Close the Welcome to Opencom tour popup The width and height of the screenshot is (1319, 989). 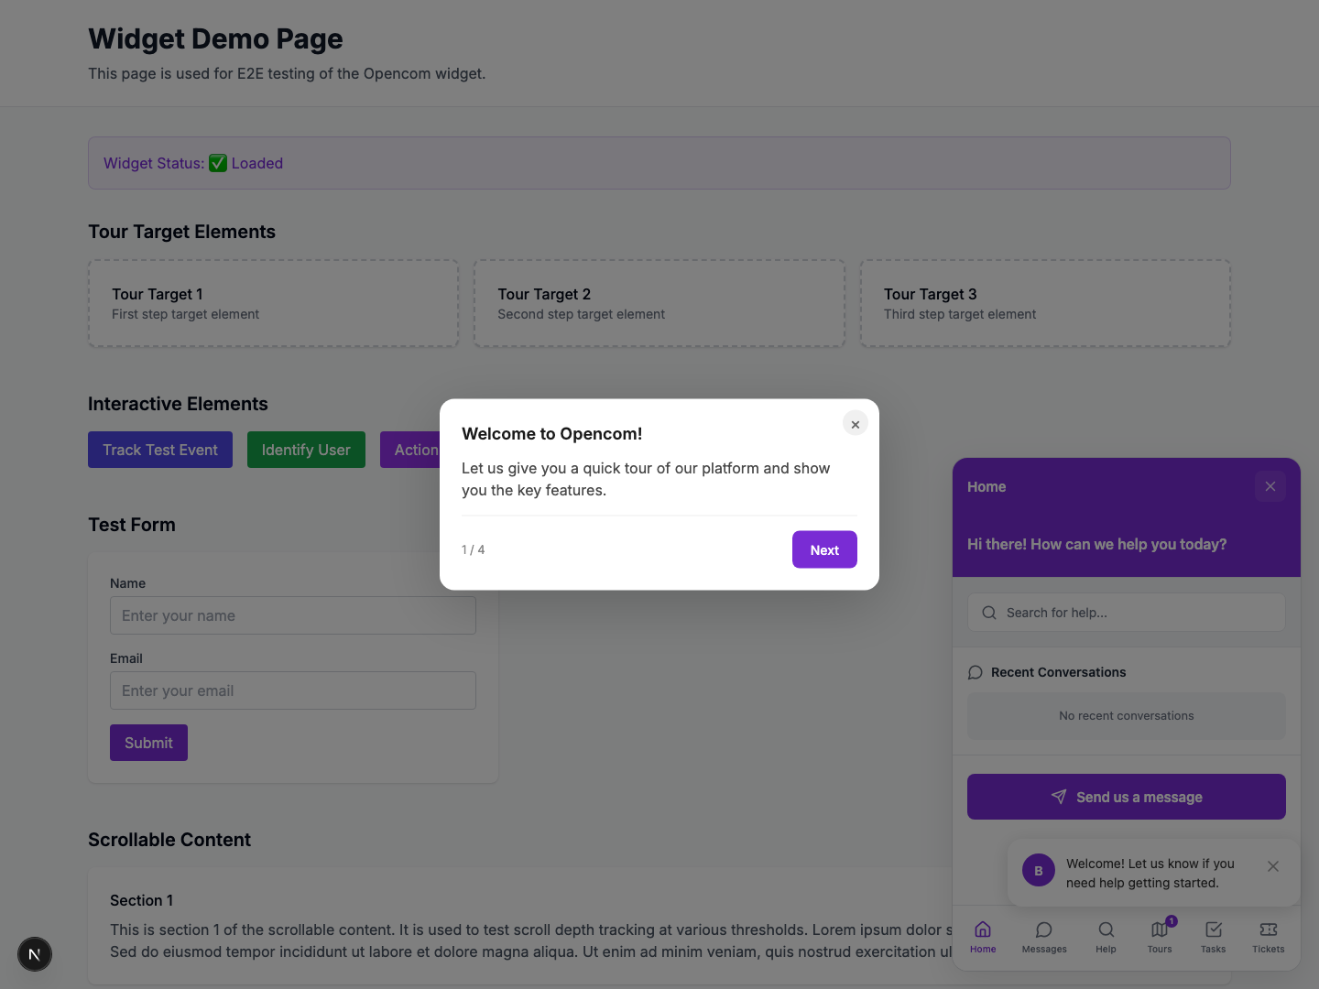[x=855, y=423]
